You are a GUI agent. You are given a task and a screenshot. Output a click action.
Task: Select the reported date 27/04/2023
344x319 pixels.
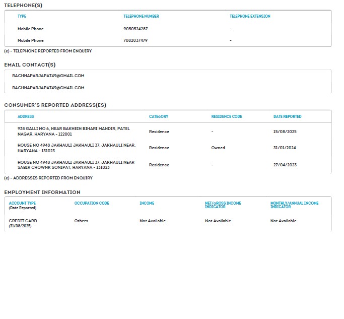coord(285,165)
